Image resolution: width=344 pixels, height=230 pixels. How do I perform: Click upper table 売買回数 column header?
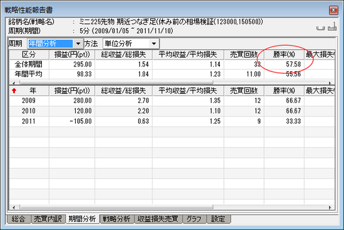244,55
